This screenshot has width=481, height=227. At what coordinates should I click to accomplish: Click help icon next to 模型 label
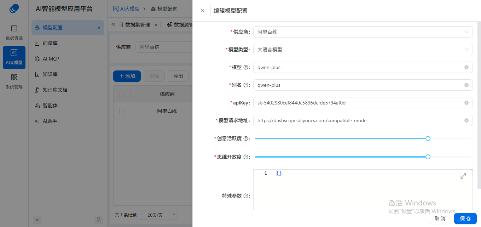[246, 67]
